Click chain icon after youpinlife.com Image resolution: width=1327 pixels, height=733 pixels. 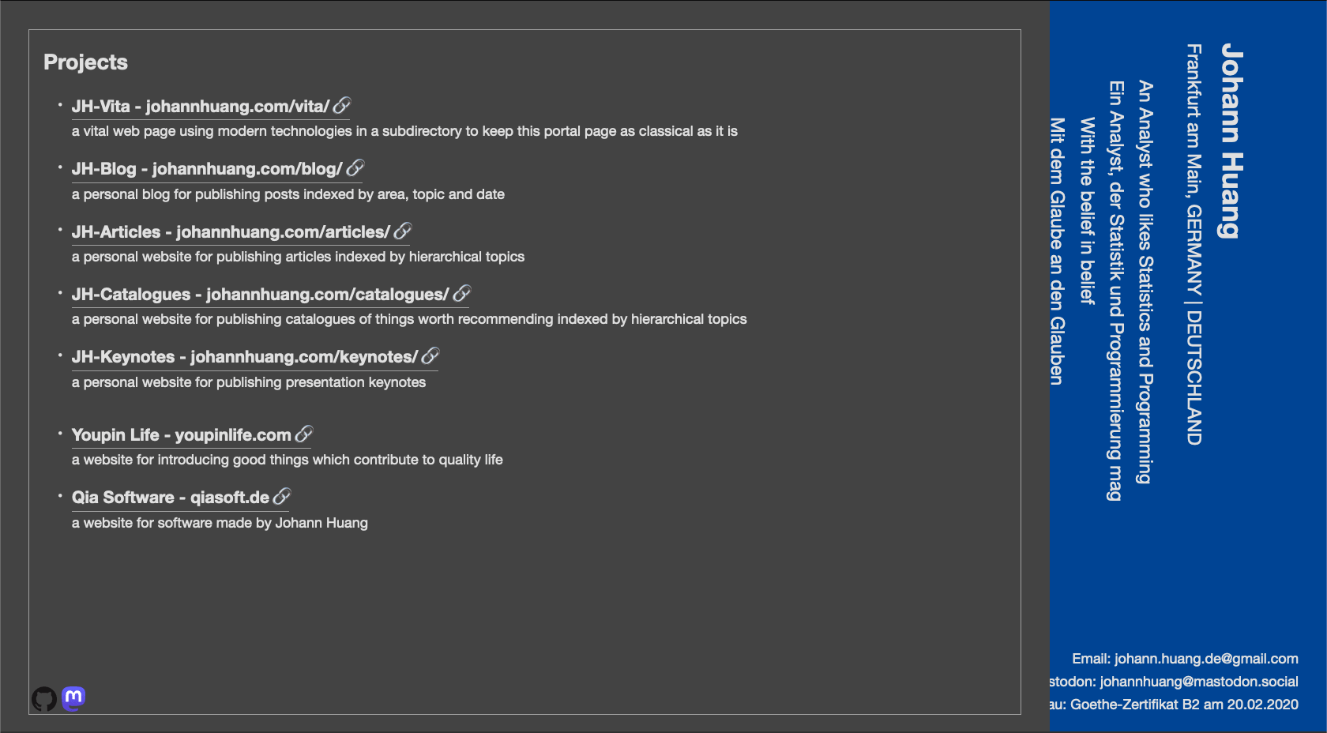pyautogui.click(x=304, y=434)
